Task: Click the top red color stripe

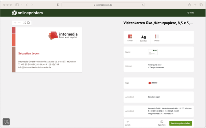Action: point(14,30)
